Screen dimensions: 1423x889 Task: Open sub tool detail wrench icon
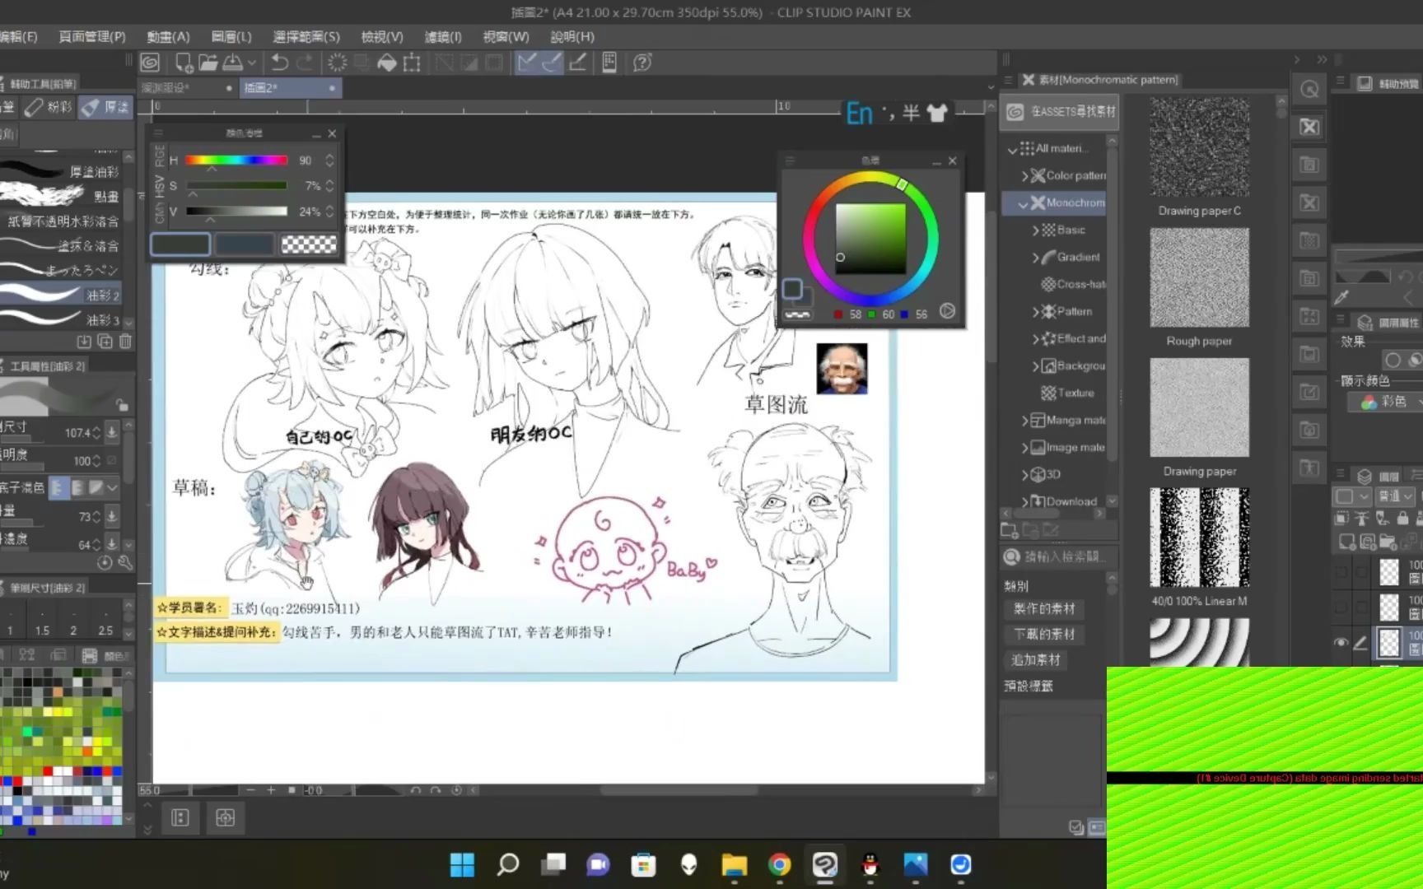click(125, 563)
